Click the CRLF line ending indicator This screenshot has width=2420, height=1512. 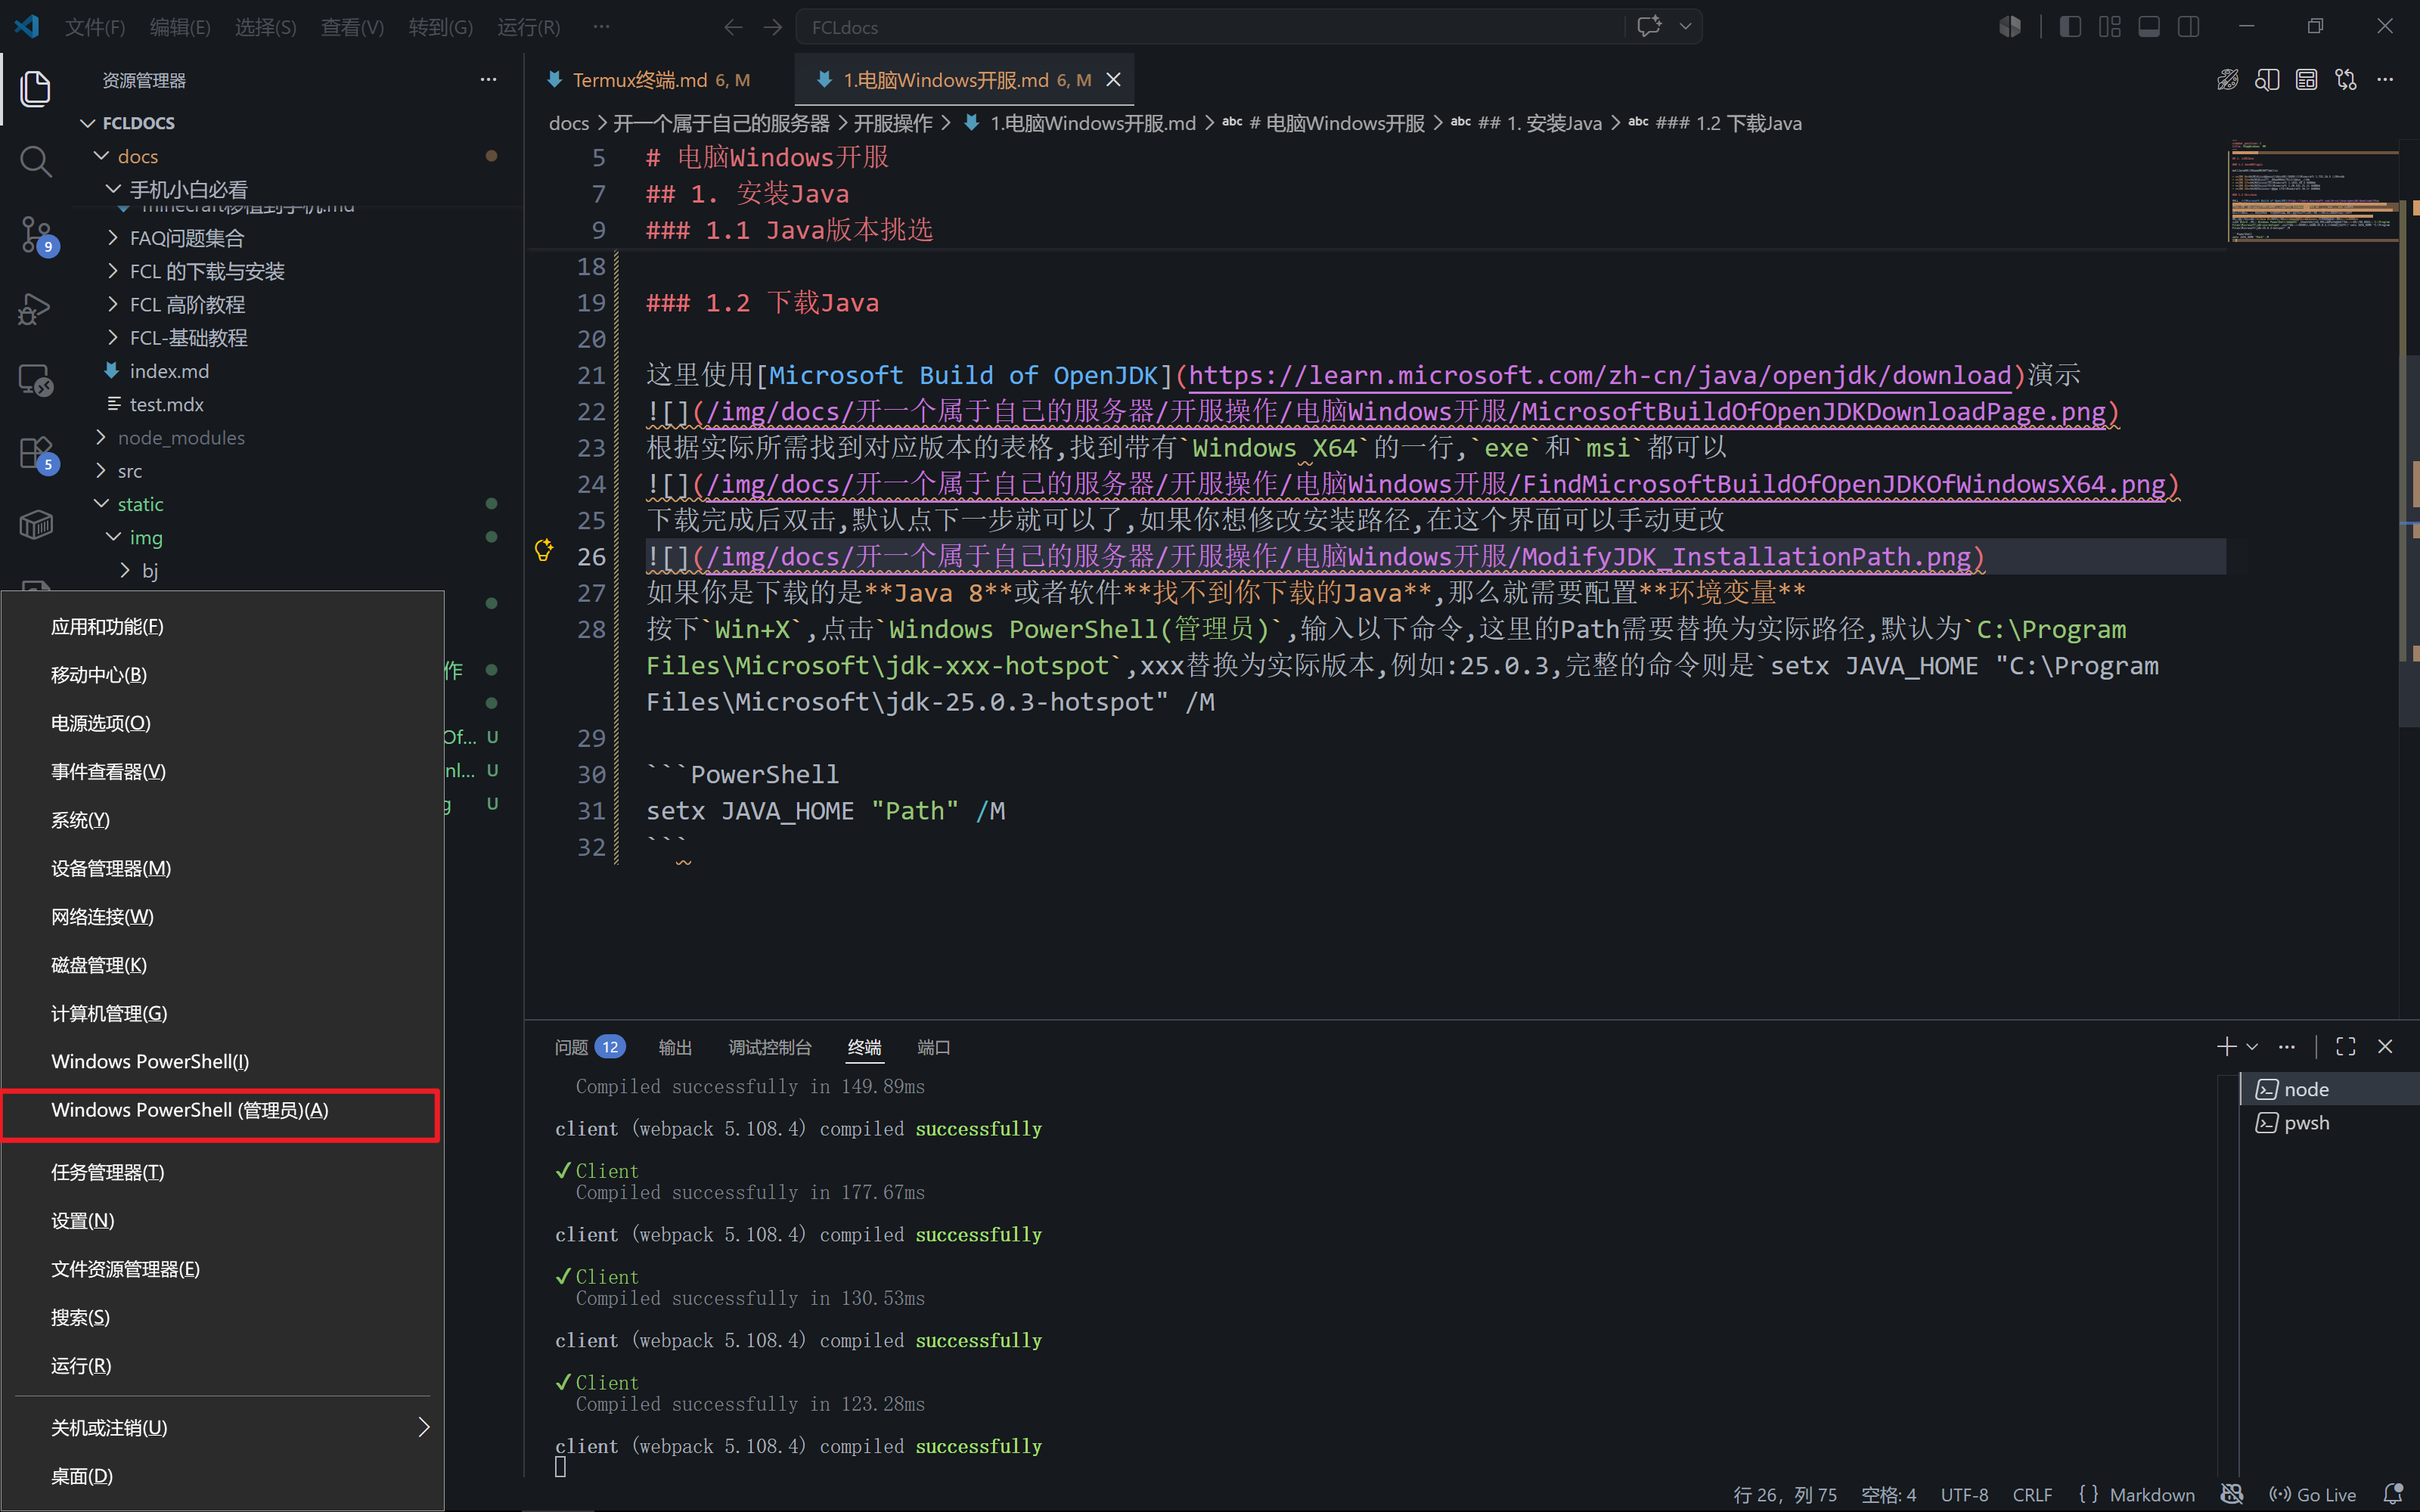[2032, 1494]
